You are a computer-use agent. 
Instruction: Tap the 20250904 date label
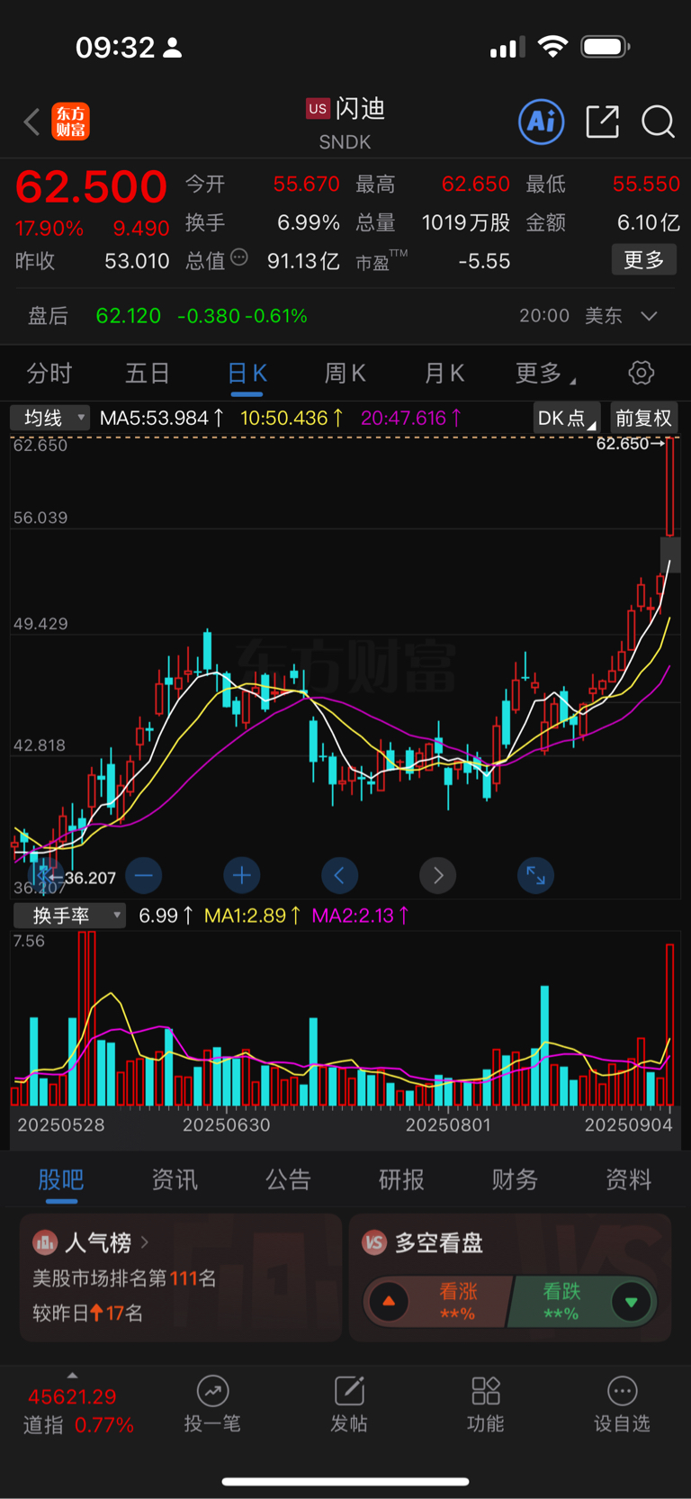pos(629,1125)
